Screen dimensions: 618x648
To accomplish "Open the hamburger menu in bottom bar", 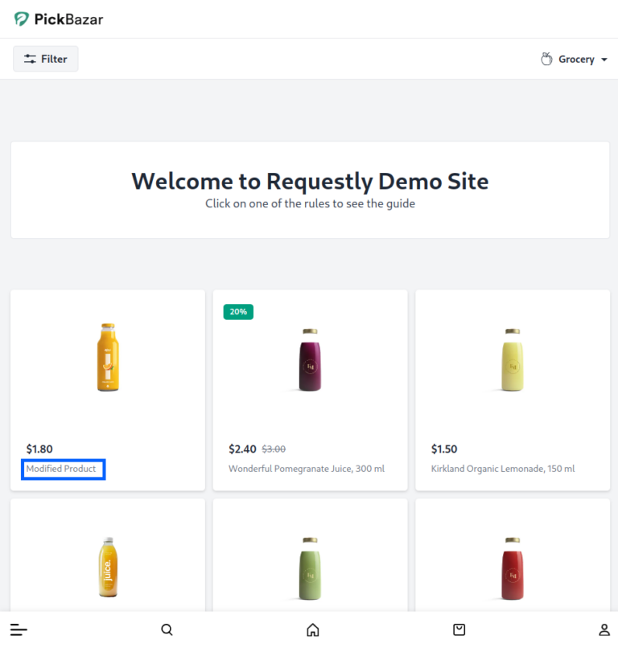I will click(19, 630).
